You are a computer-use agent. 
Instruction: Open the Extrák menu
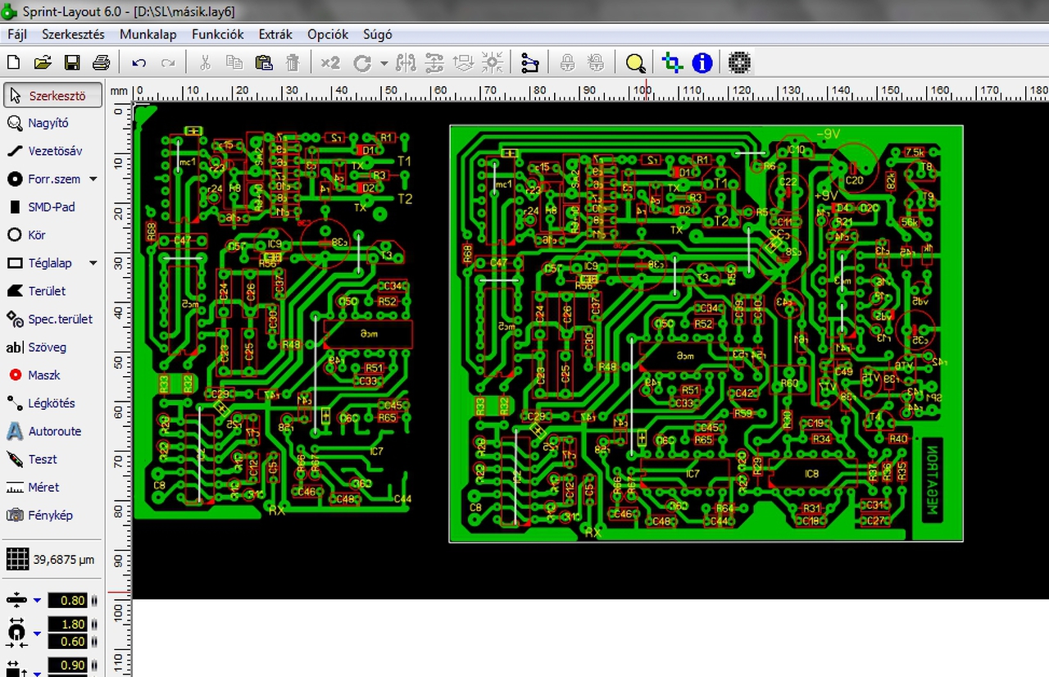(x=275, y=34)
